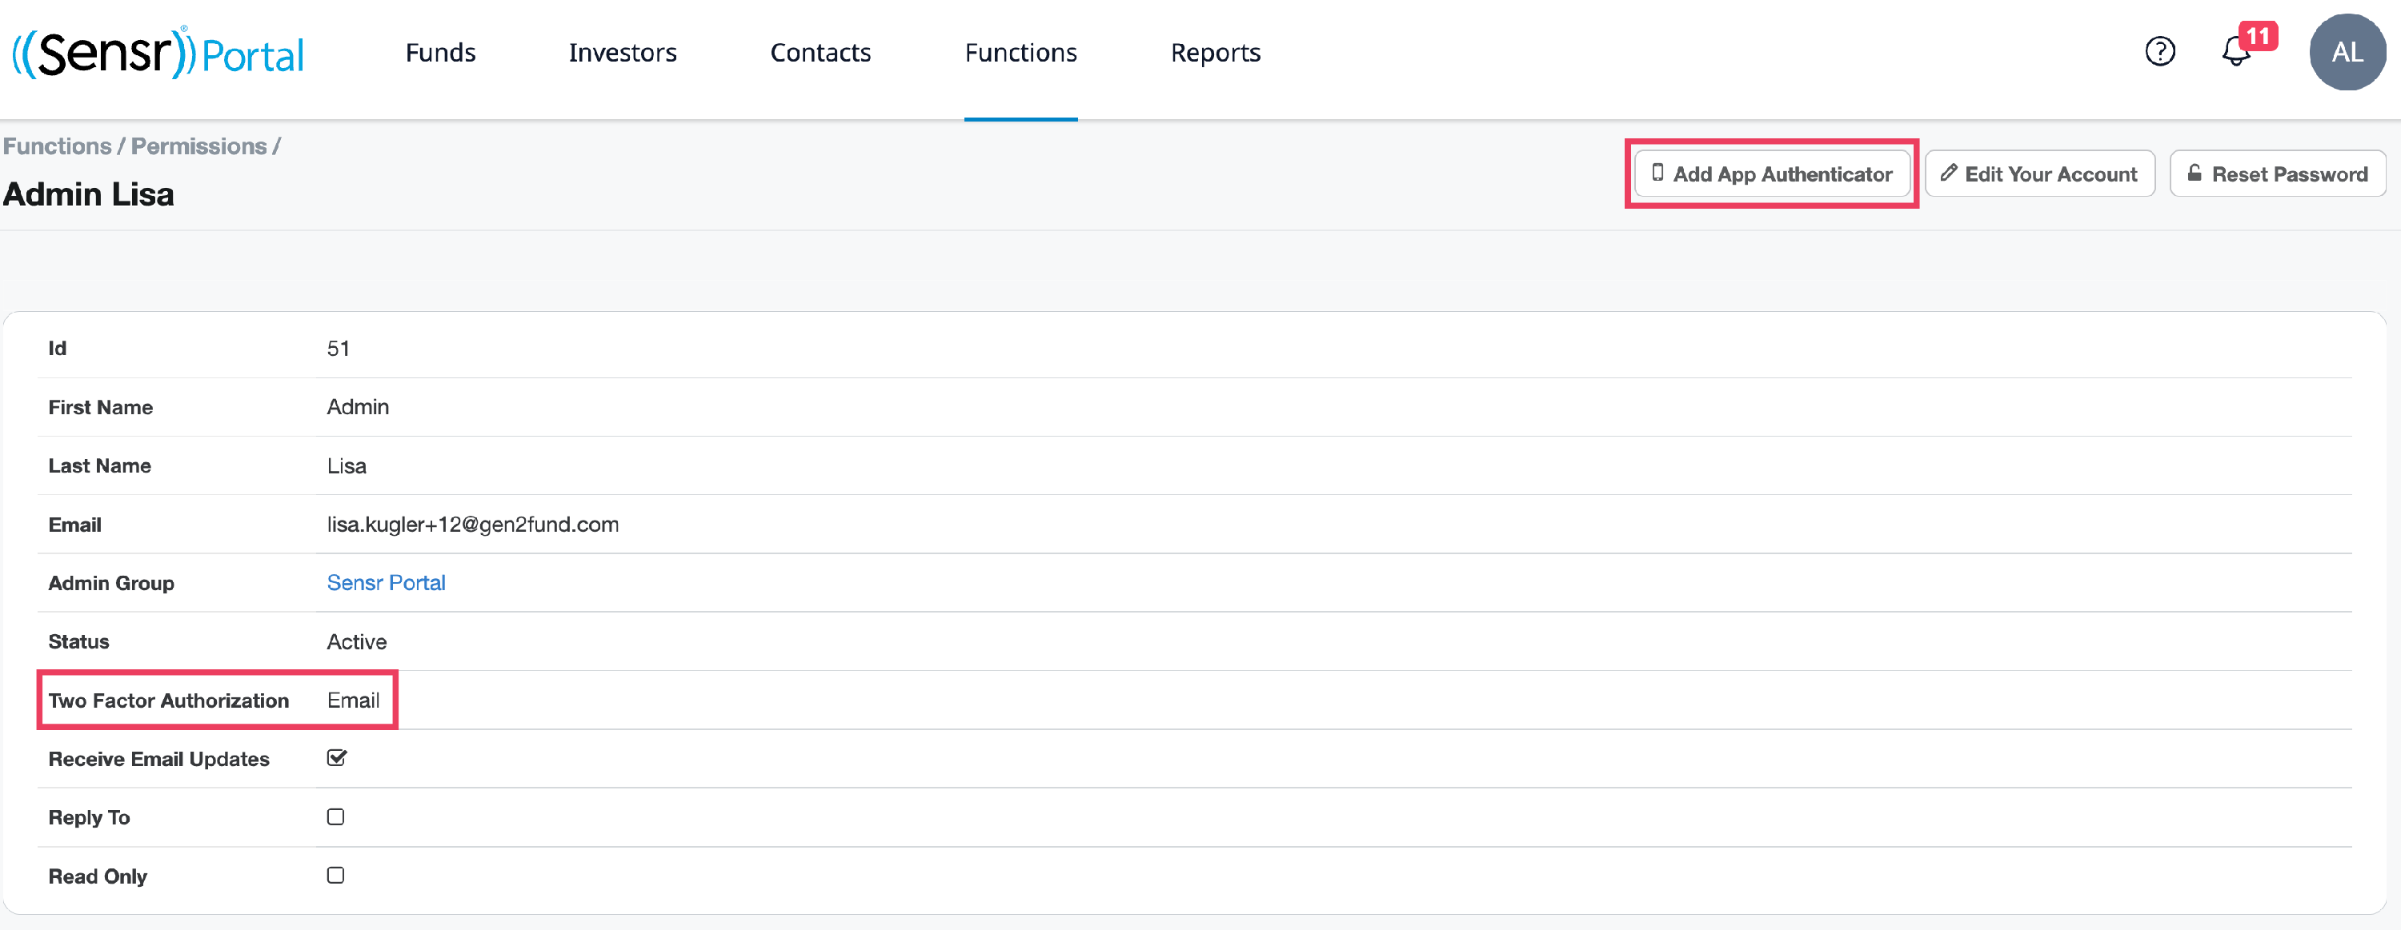The height and width of the screenshot is (930, 2401).
Task: Navigate to Permissions breadcrumb
Action: pyautogui.click(x=198, y=146)
